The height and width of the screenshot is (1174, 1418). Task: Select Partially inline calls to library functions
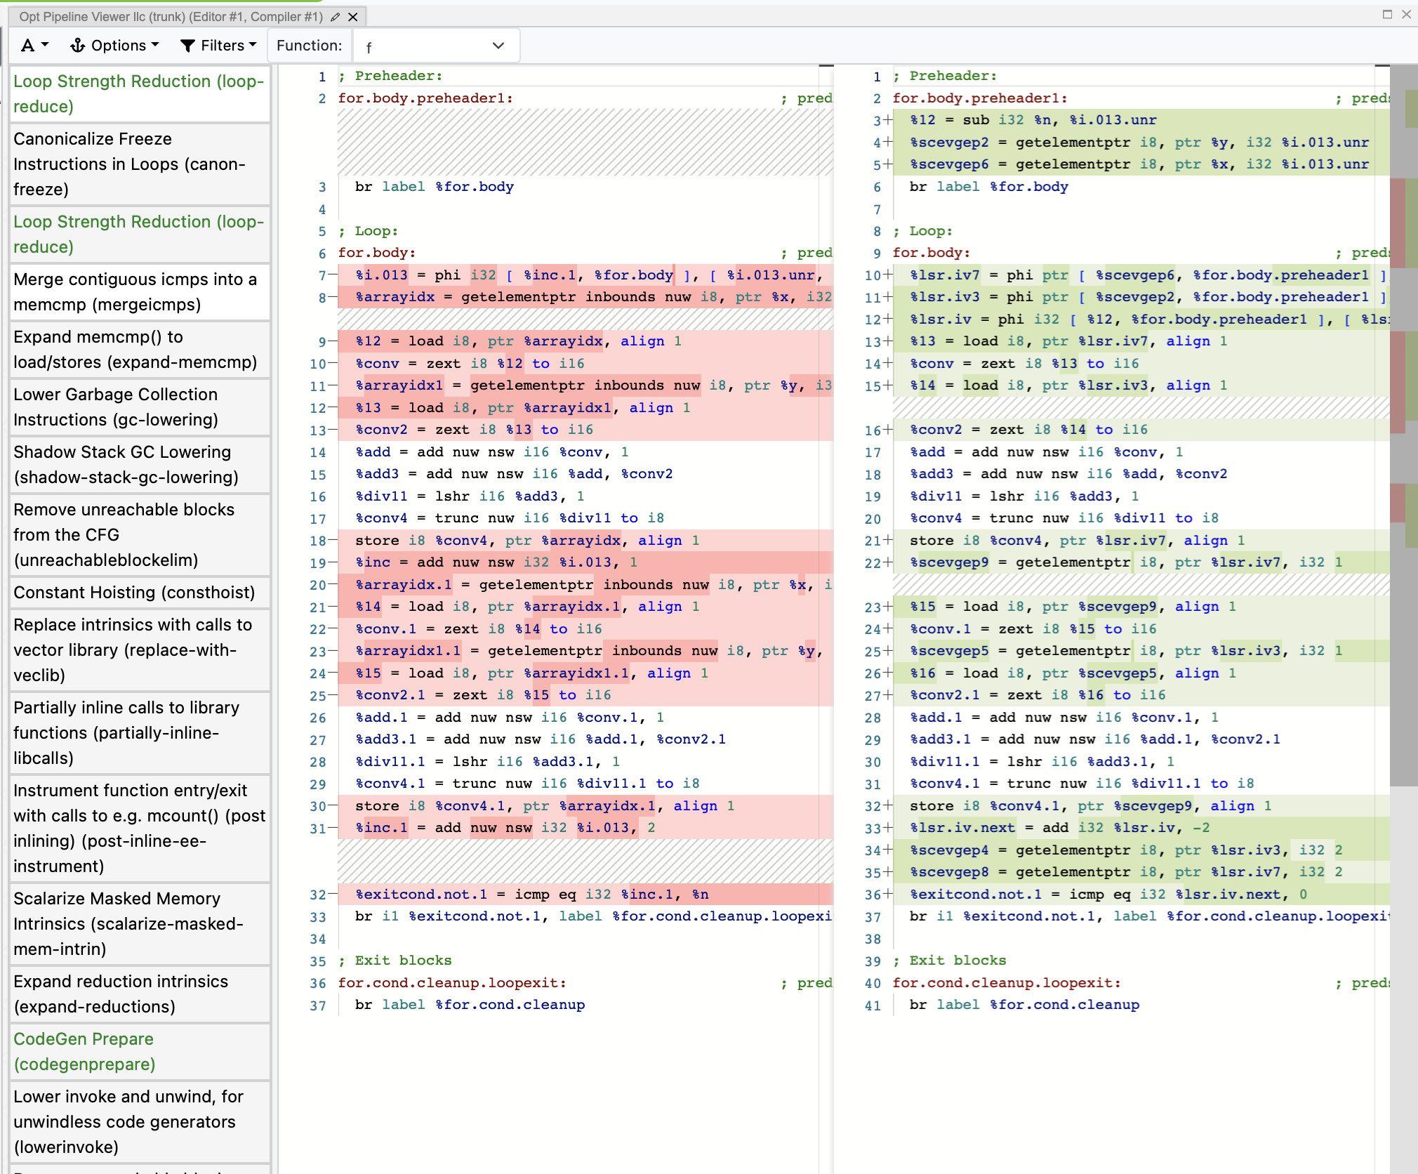[140, 733]
